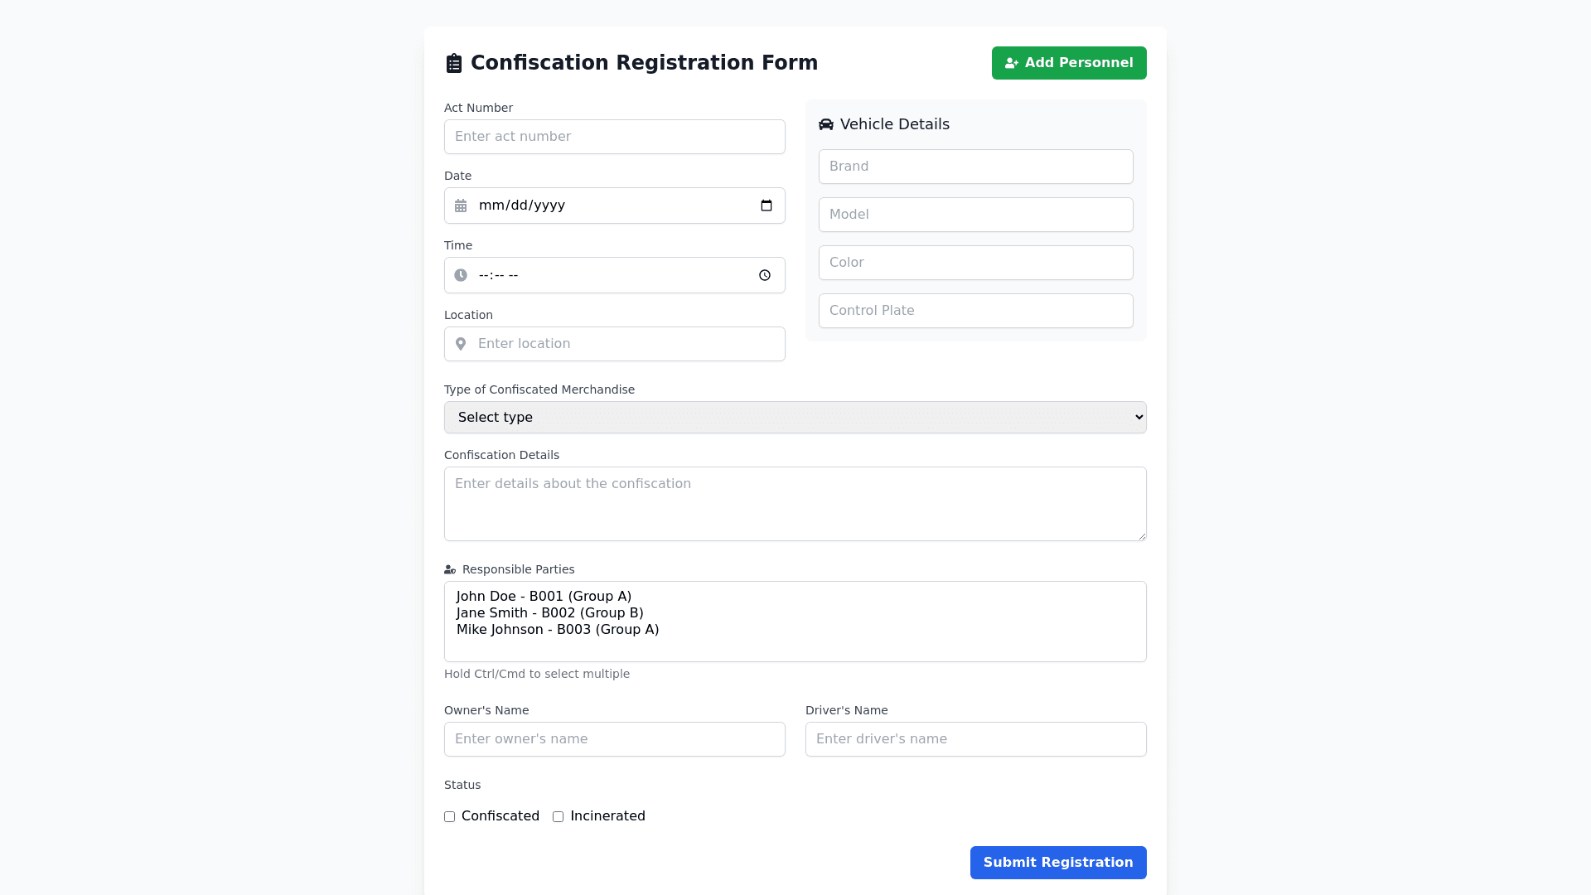Viewport: 1591px width, 895px height.
Task: Tick the Incinerated checkbox
Action: click(x=559, y=817)
